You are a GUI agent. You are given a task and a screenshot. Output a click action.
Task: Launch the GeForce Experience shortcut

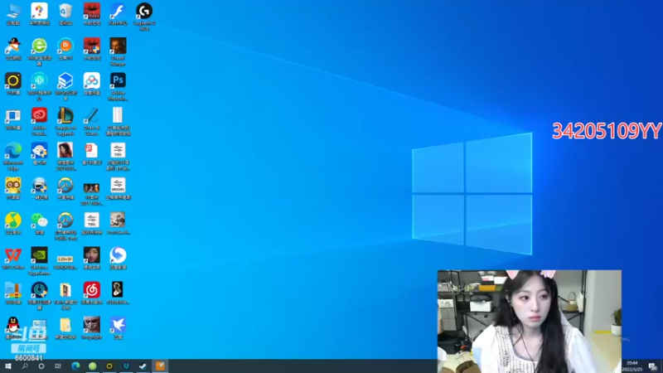click(x=39, y=261)
